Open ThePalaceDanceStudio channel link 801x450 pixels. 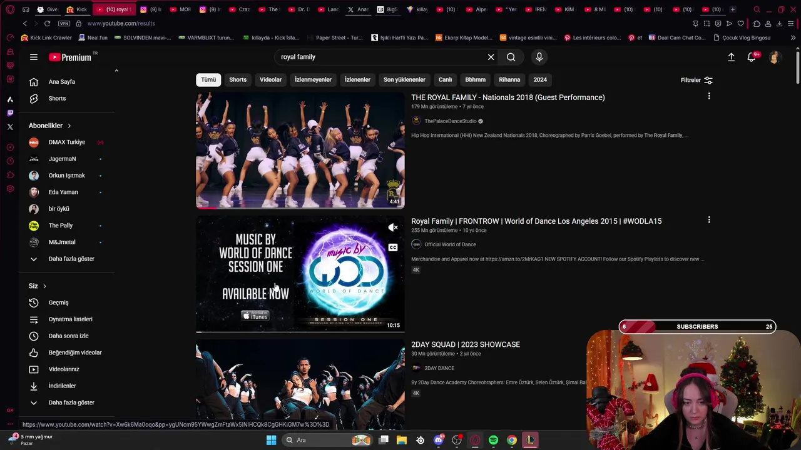click(451, 121)
